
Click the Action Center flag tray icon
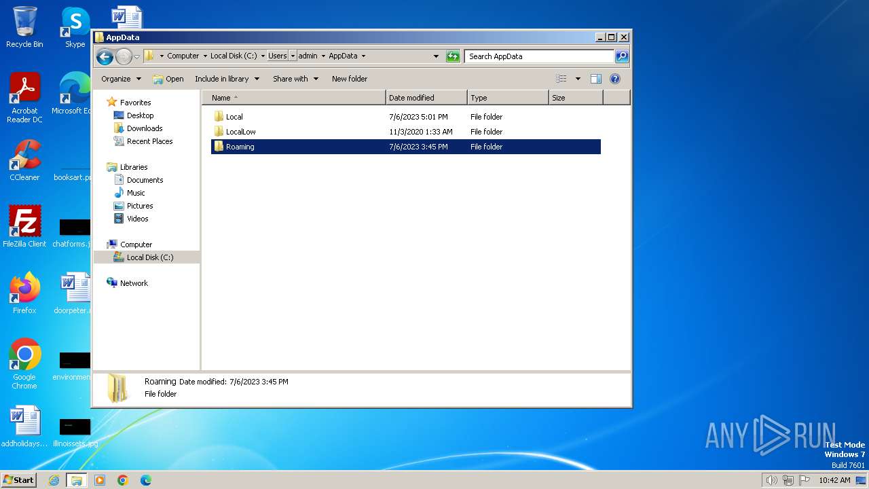coord(804,480)
